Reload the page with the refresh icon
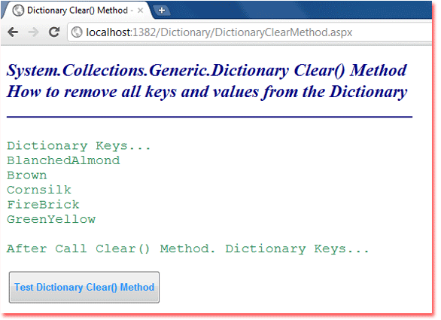Viewport: 441px width, 320px height. click(x=54, y=32)
